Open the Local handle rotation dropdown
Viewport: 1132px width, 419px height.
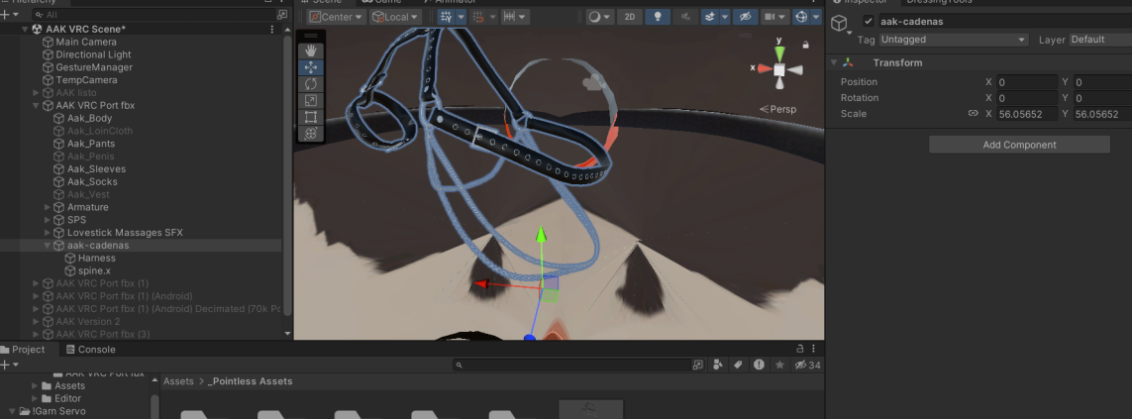(x=395, y=17)
